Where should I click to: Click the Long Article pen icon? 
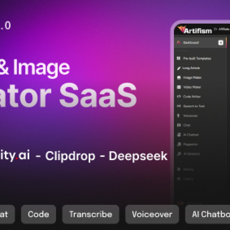point(179,68)
